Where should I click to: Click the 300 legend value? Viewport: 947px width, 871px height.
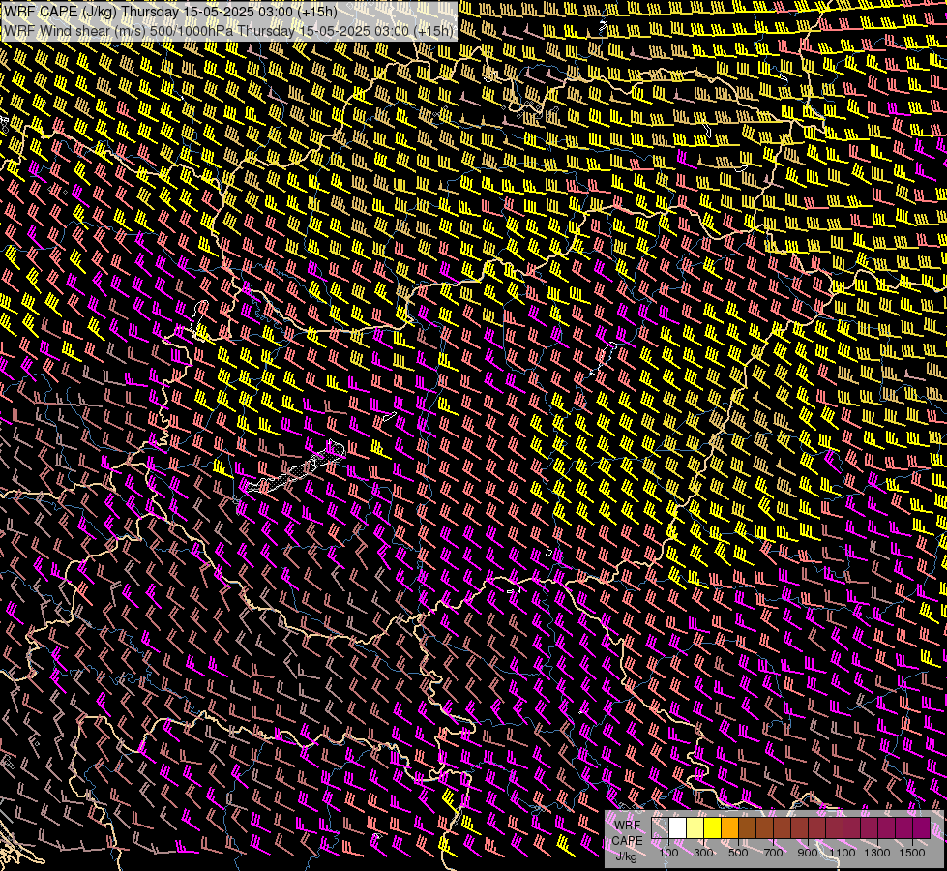point(703,853)
